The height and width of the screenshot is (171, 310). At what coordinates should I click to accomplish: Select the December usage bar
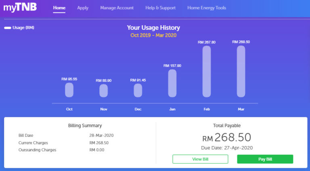(138, 90)
